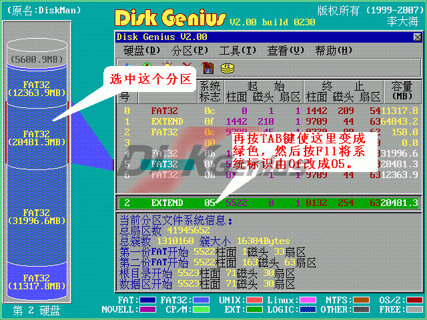The height and width of the screenshot is (320, 427).
Task: Click start cylinder 1442 in EXTEND row
Action: (236, 121)
